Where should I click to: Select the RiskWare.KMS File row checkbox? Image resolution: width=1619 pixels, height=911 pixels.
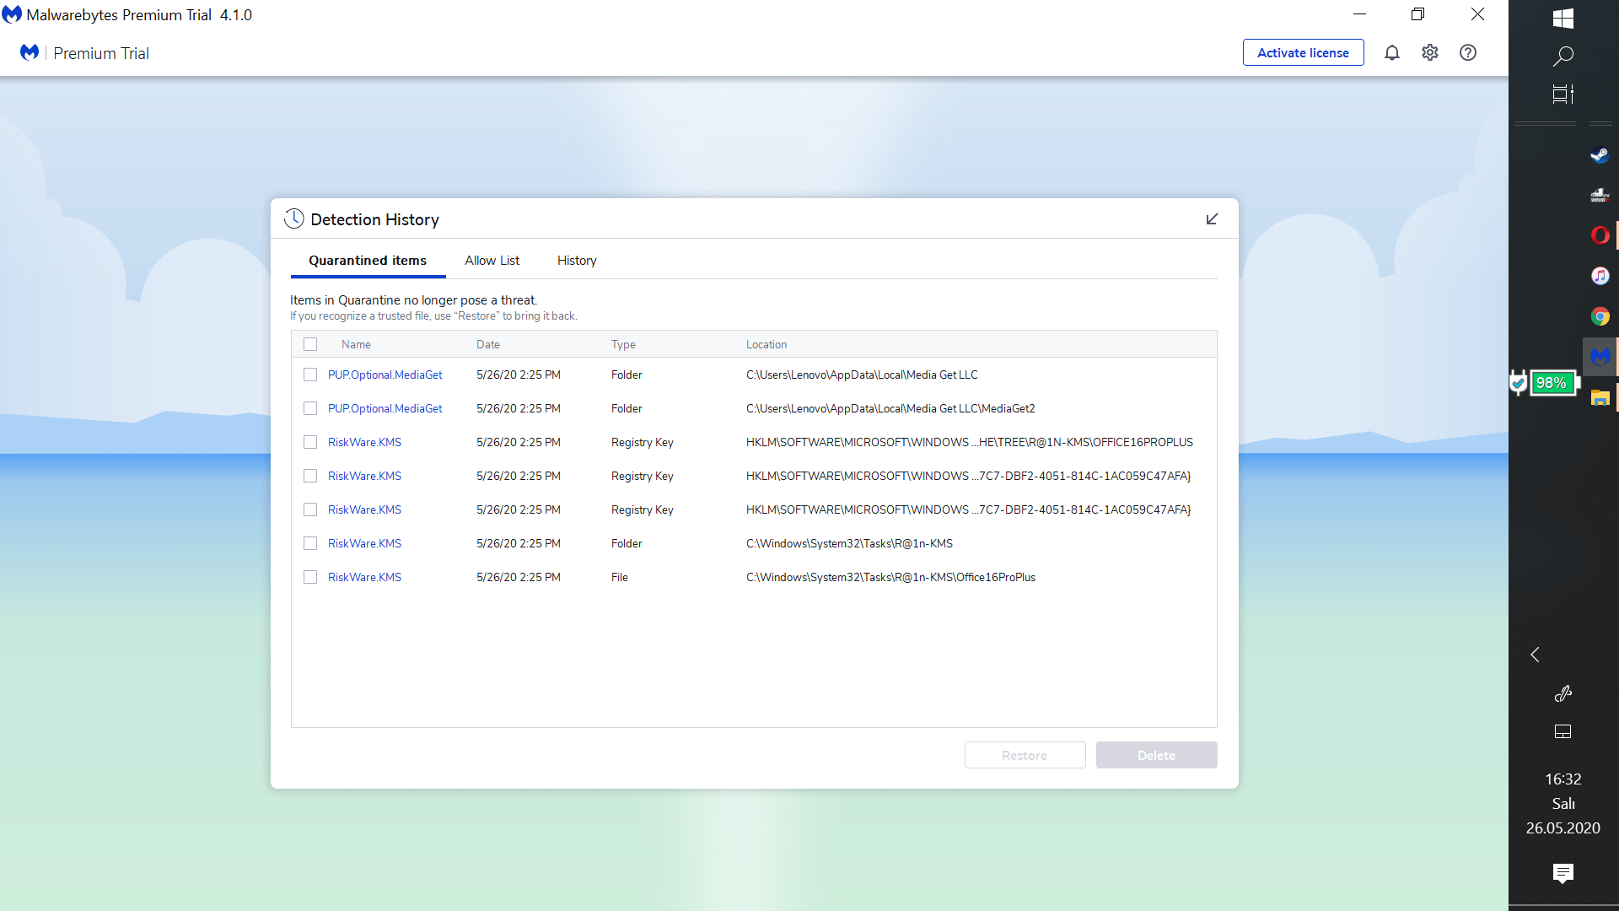pos(310,577)
